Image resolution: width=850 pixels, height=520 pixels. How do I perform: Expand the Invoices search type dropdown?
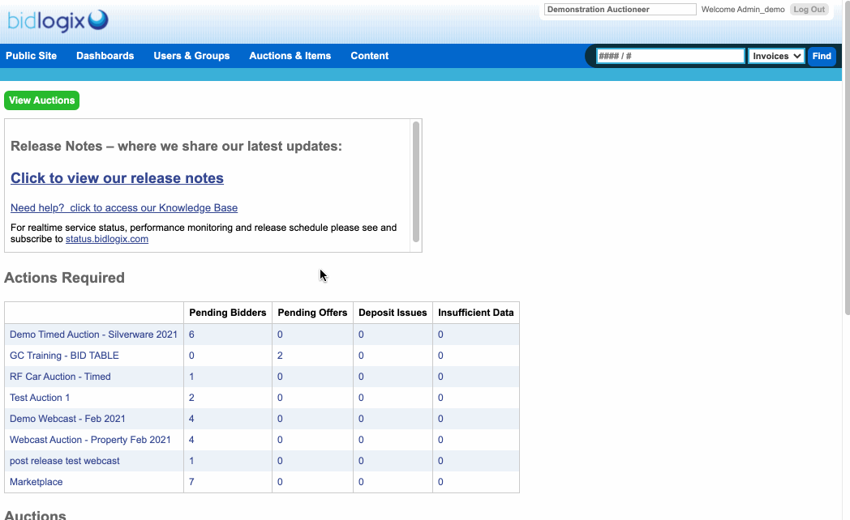point(776,56)
